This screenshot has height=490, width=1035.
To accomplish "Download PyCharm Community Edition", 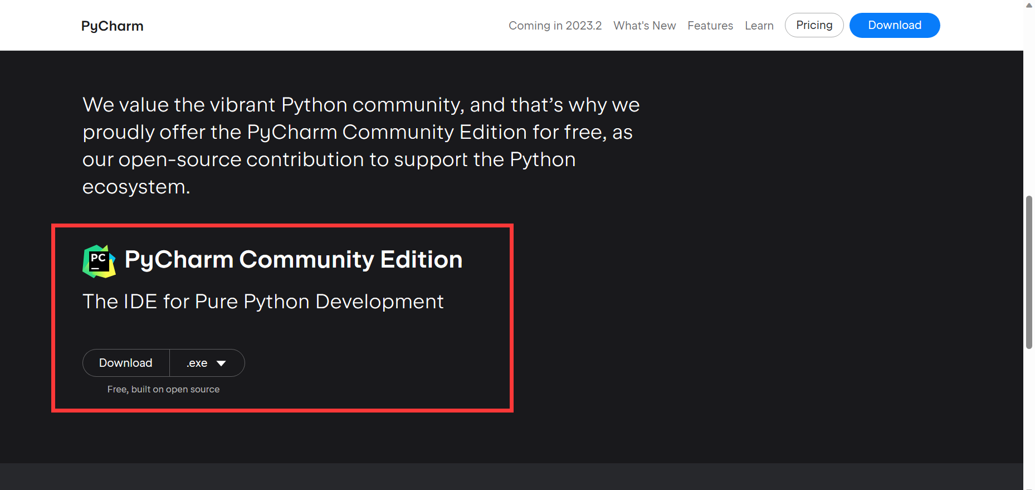I will (126, 363).
